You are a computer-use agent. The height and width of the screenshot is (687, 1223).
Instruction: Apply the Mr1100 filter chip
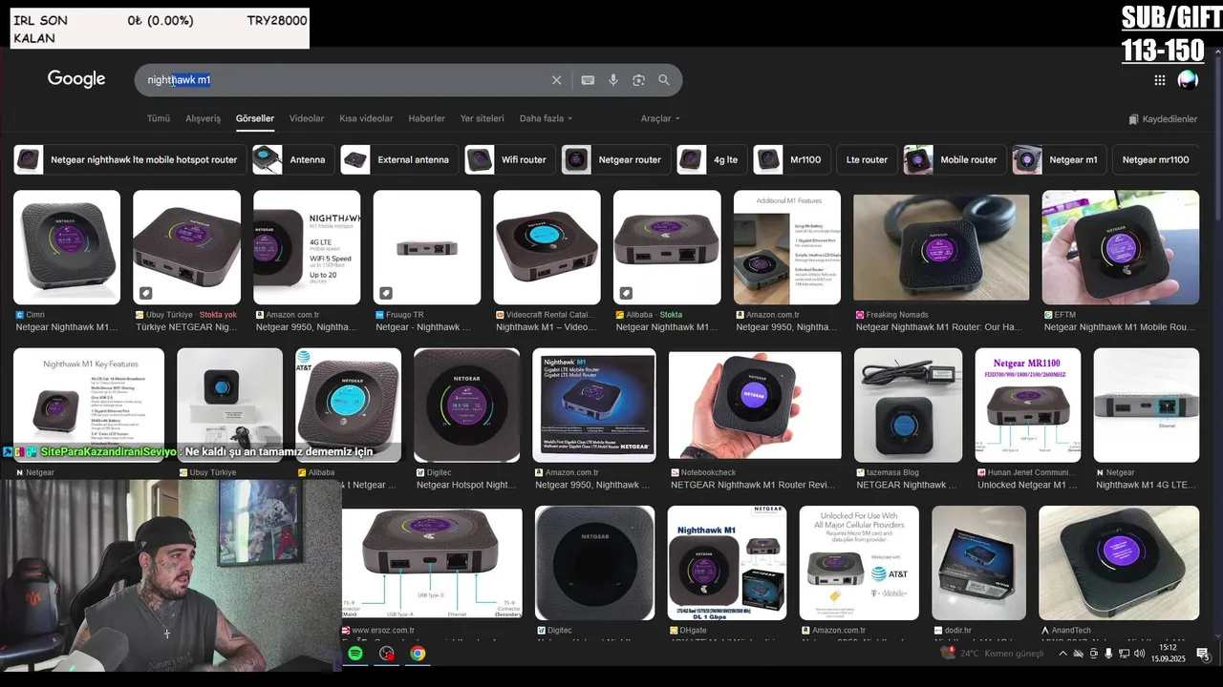coord(791,159)
